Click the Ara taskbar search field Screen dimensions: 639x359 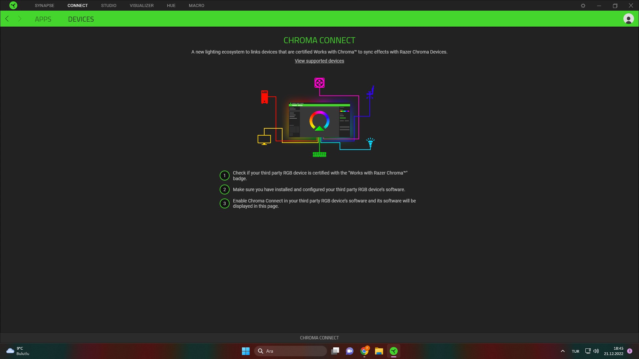(291, 351)
